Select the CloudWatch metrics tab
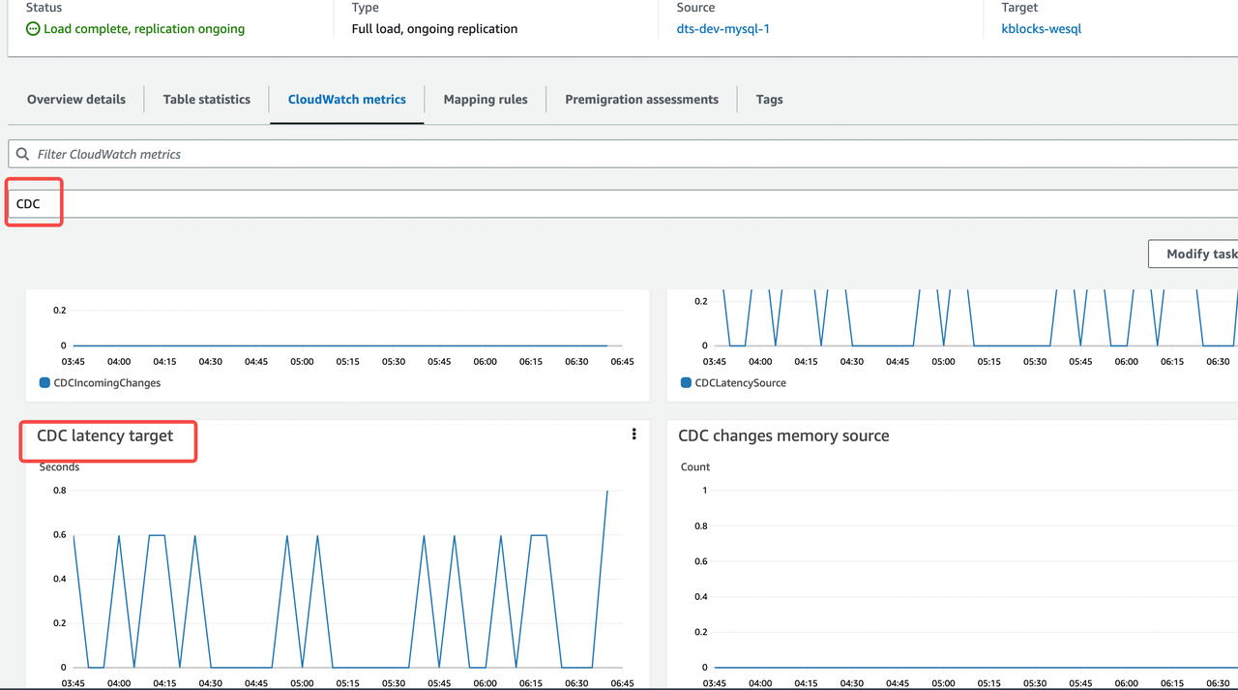The image size is (1238, 690). click(347, 99)
